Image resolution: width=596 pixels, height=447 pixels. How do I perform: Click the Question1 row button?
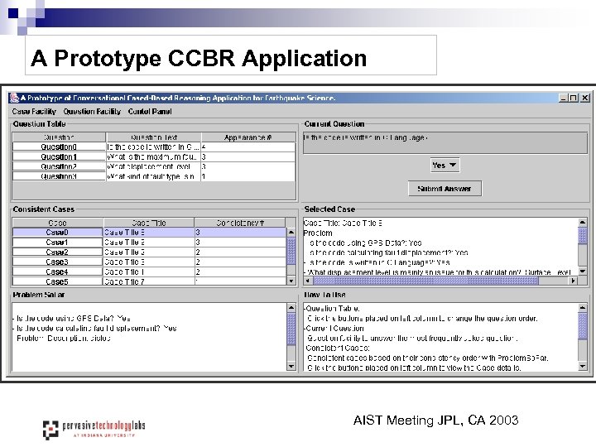(x=59, y=156)
